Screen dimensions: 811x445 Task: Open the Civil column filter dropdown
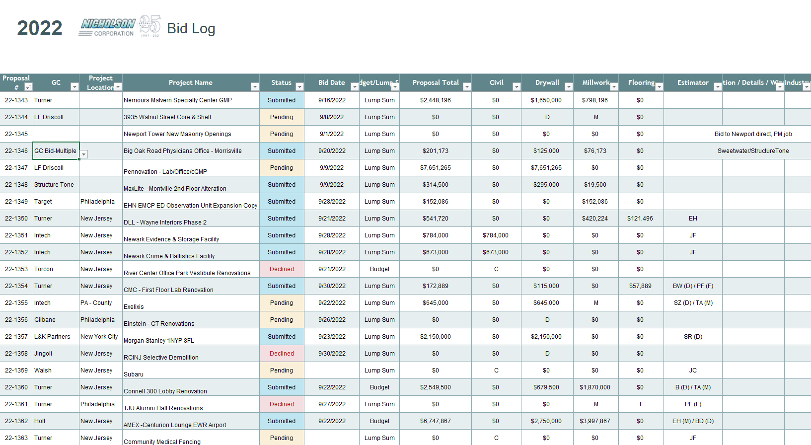pyautogui.click(x=516, y=87)
